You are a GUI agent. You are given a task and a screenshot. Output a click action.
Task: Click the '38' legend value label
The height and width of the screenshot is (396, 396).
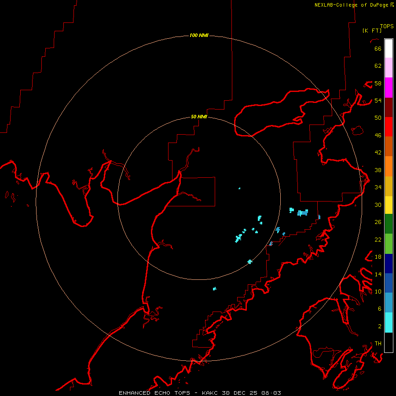pyautogui.click(x=378, y=170)
